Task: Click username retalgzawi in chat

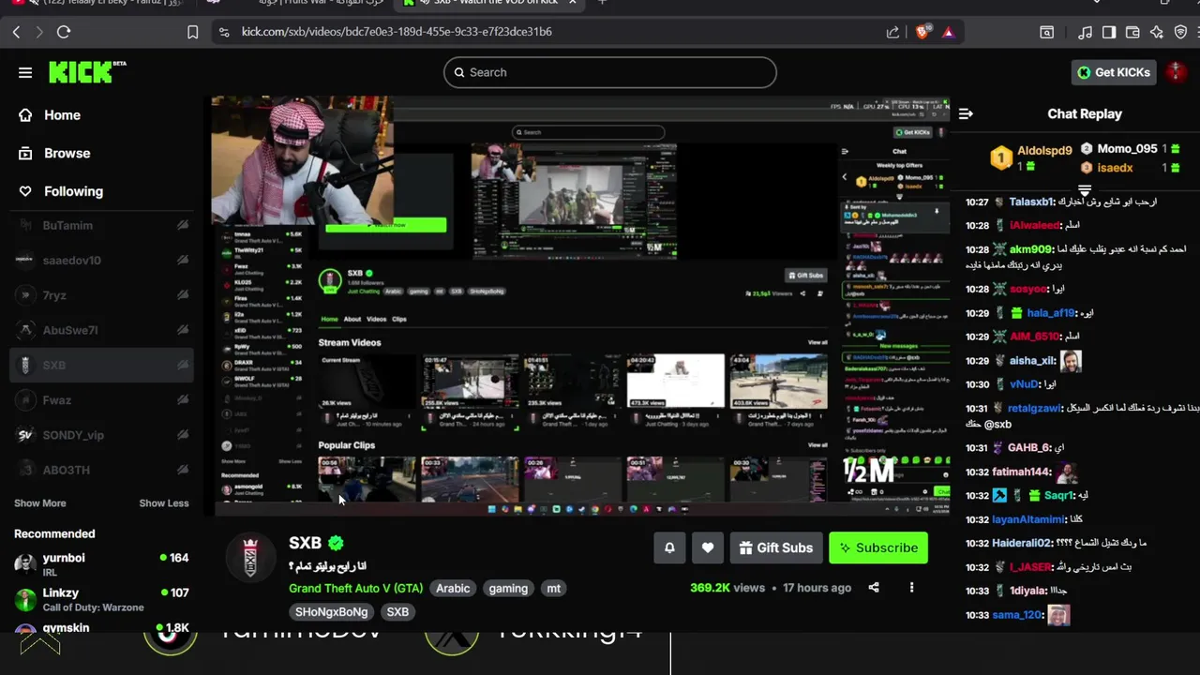Action: coord(1034,409)
